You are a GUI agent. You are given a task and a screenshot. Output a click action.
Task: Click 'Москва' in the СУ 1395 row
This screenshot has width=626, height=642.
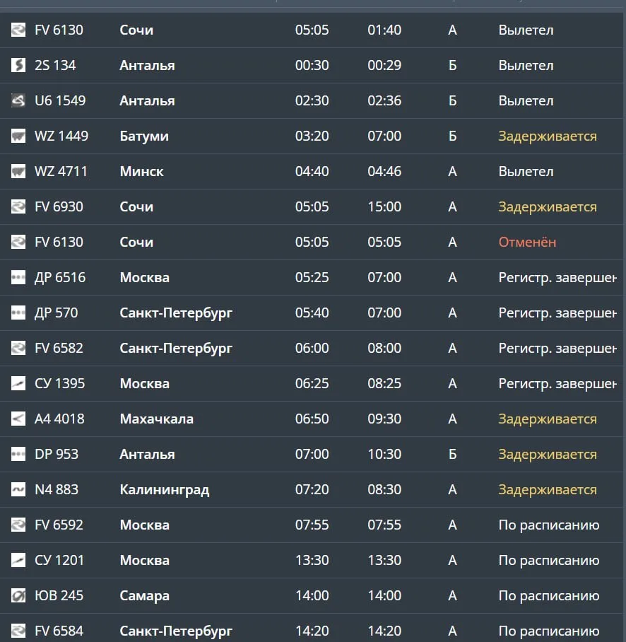tap(144, 383)
